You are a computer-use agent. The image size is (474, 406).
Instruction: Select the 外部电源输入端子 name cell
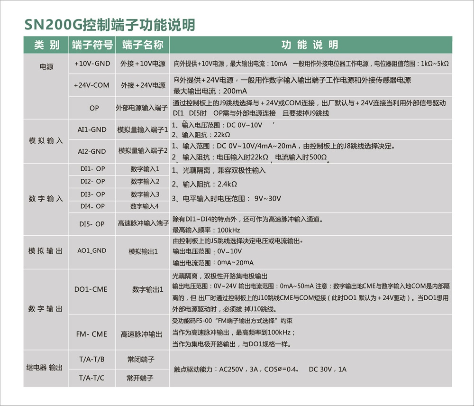(142, 108)
